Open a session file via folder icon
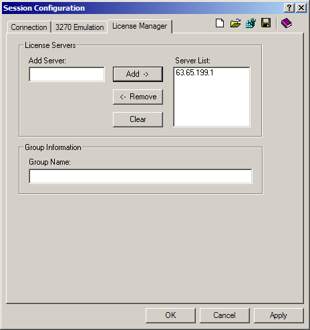Screen dimensions: 310x330 pos(235,23)
